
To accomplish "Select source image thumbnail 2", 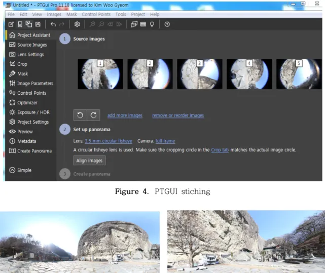I will (150, 74).
